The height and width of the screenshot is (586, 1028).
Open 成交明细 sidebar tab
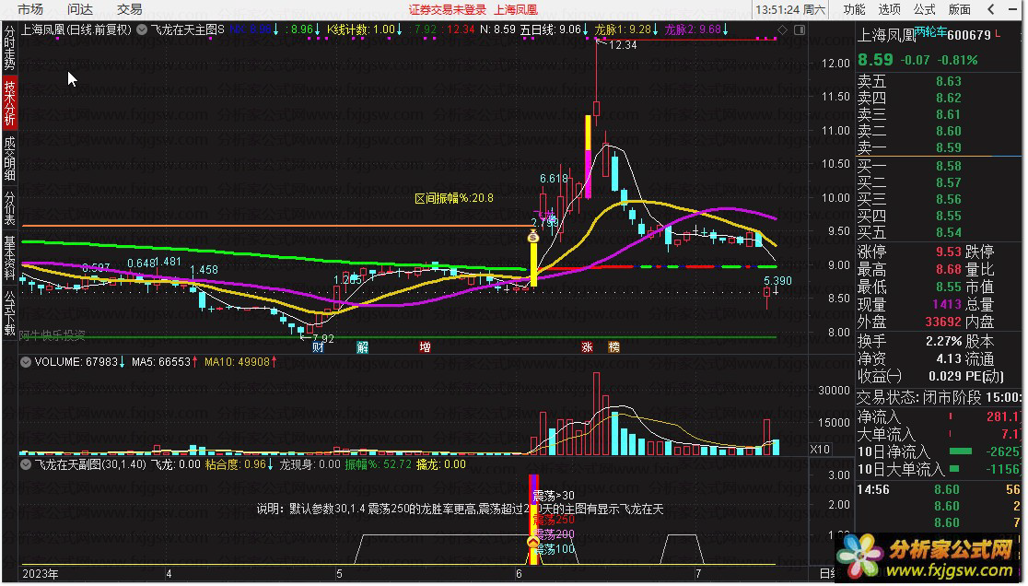(x=9, y=158)
